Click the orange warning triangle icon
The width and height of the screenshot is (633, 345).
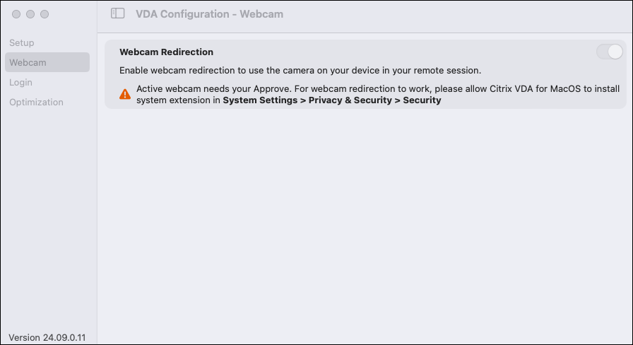tap(125, 94)
